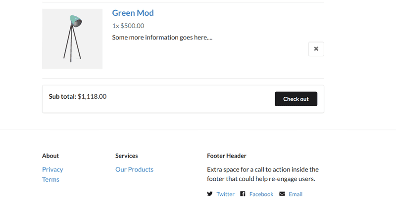Click the About footer heading
396x201 pixels.
pos(50,156)
